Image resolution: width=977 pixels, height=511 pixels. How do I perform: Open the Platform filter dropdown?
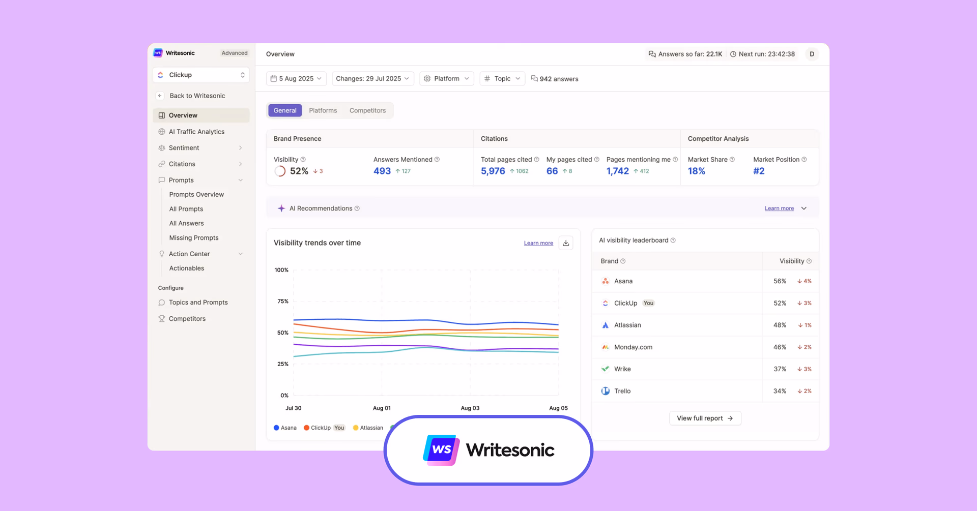click(x=446, y=79)
